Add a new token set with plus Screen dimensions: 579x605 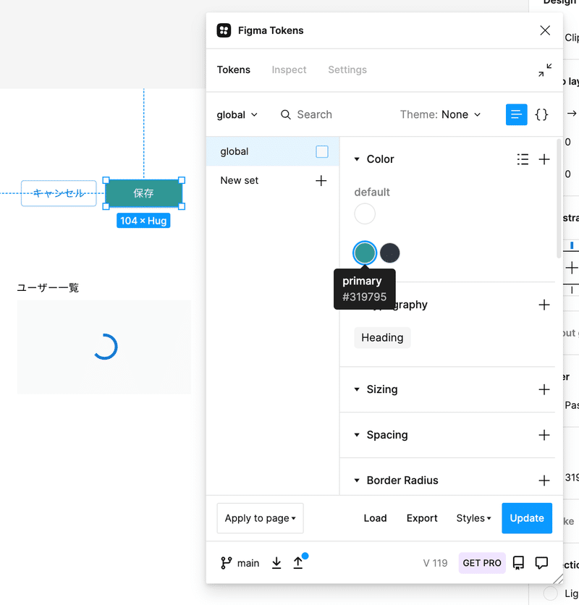click(x=321, y=181)
